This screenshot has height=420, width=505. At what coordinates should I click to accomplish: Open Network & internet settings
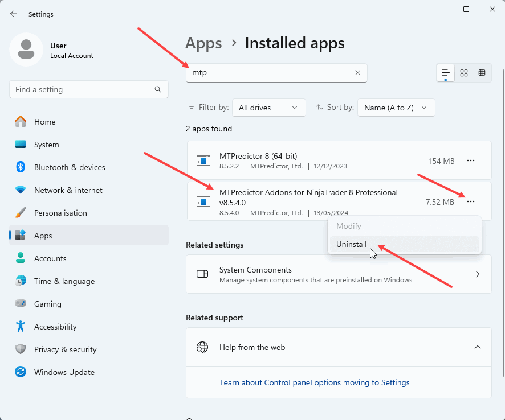pyautogui.click(x=68, y=190)
